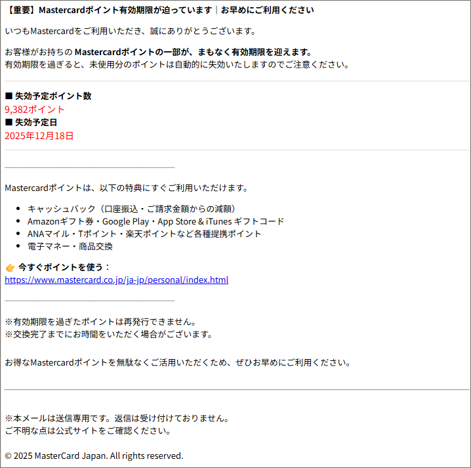Click the 【重要】 email subject heading

pos(159,10)
